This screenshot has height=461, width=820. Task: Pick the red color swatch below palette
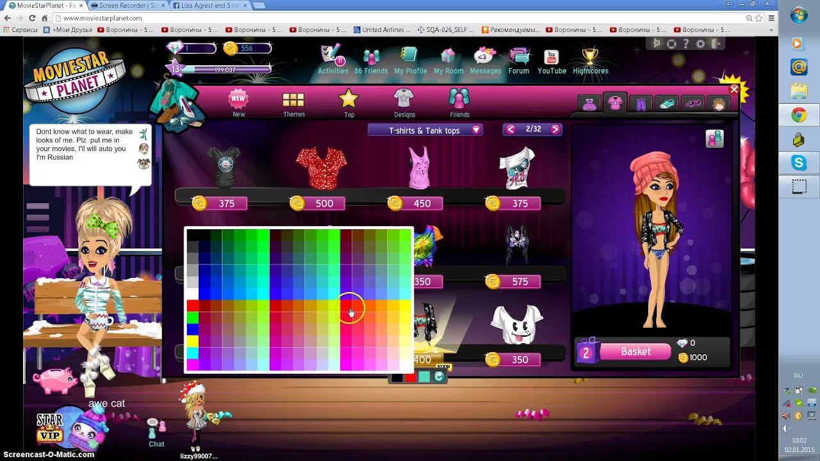(x=411, y=377)
